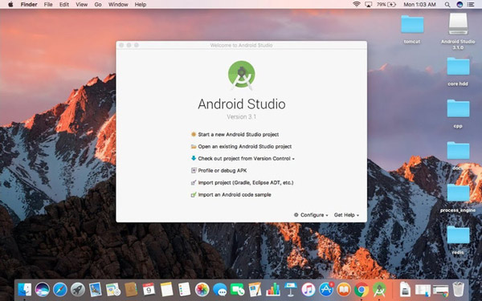The width and height of the screenshot is (482, 301).
Task: Open Safari from the Dock
Action: click(x=60, y=289)
